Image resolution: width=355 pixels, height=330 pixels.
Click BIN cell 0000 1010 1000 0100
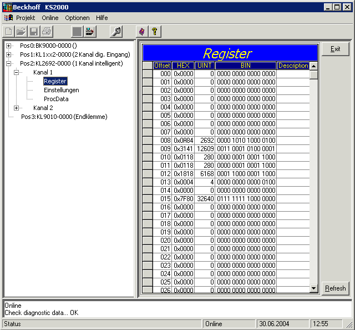(246, 141)
